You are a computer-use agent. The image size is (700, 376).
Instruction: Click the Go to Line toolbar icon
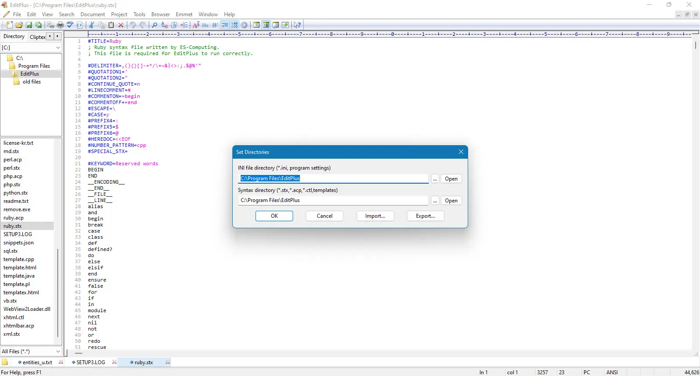click(184, 25)
